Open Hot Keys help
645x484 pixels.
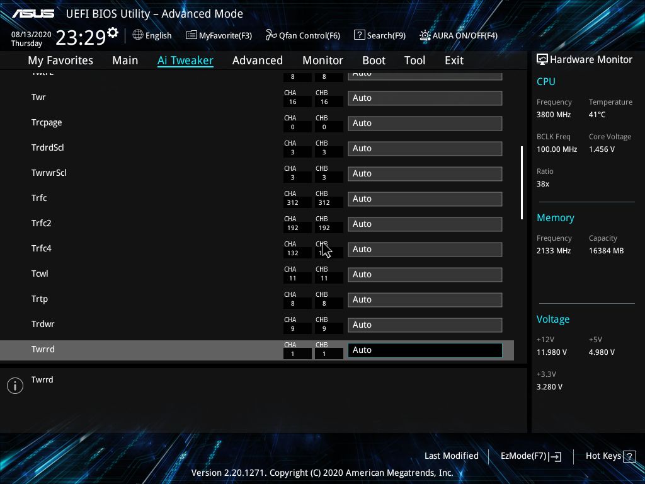tap(610, 456)
